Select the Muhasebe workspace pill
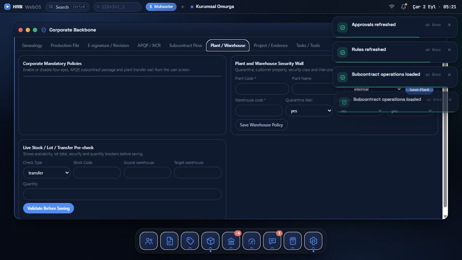 161,6
